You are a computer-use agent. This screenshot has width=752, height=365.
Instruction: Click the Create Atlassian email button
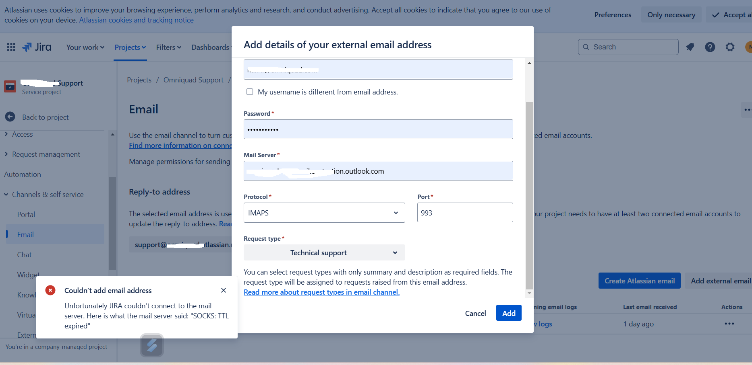click(x=639, y=281)
